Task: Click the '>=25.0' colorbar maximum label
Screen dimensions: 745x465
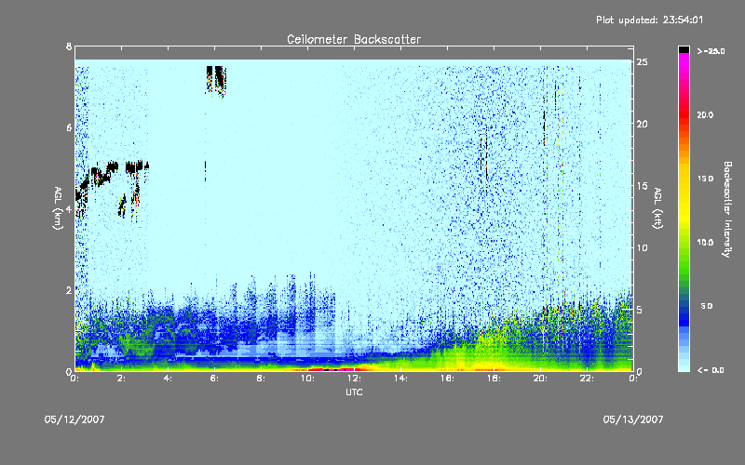Action: (711, 51)
